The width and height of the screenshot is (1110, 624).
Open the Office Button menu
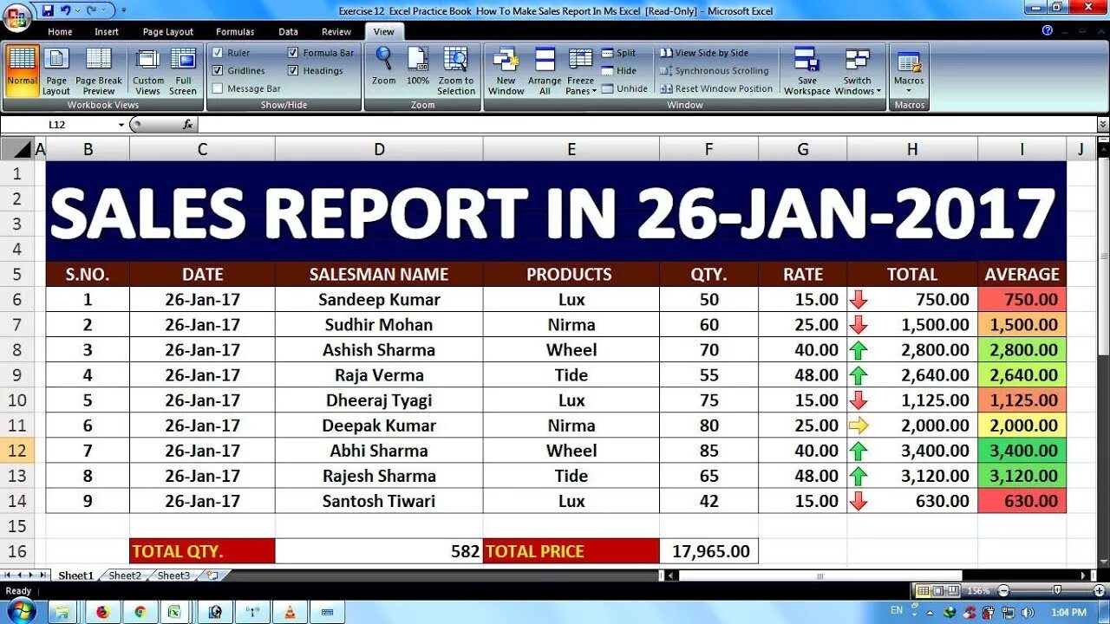coord(16,17)
